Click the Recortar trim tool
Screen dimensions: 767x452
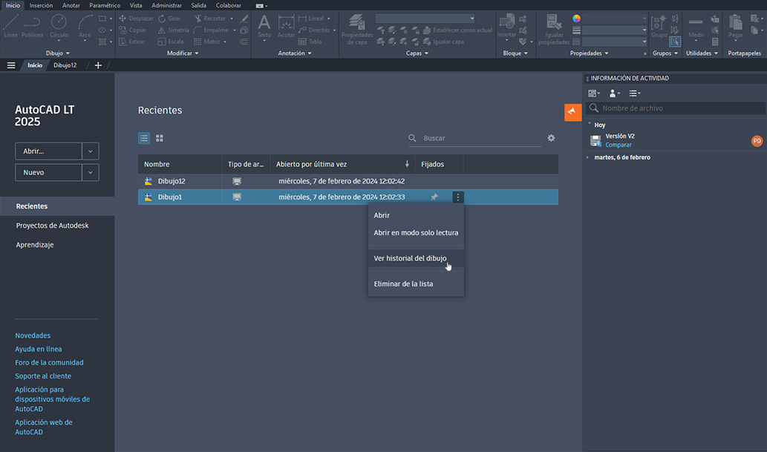click(x=210, y=19)
